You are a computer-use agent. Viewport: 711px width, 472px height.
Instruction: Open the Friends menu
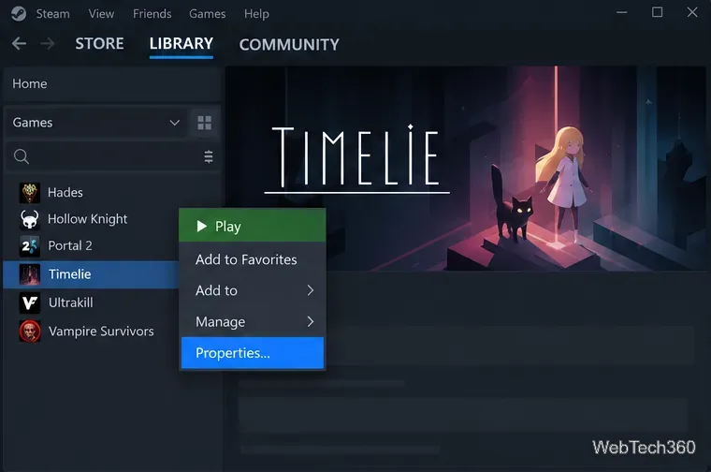pos(152,14)
